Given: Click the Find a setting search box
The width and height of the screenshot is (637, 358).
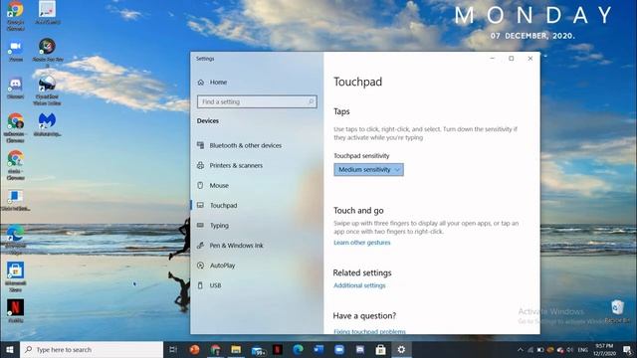Looking at the screenshot, I should click(x=257, y=101).
